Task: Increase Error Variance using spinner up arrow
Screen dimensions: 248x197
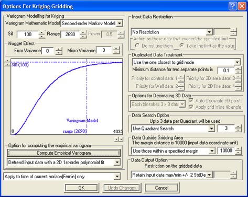Action: [59, 49]
